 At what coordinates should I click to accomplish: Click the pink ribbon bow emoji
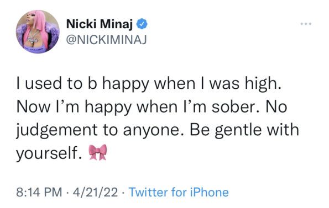(x=98, y=152)
